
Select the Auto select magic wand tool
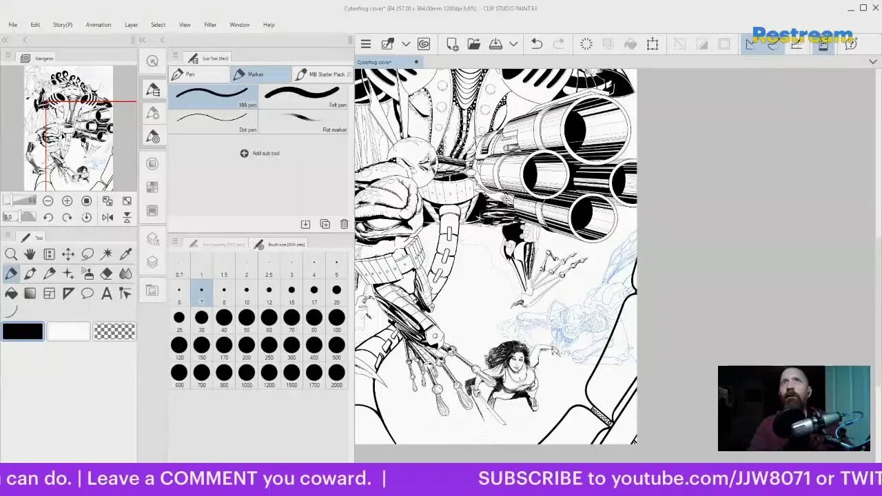click(x=107, y=254)
